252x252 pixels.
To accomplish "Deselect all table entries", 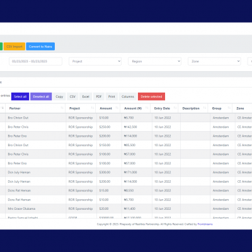I will [x=41, y=96].
